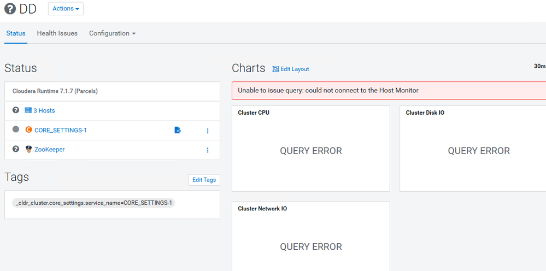
Task: Open the three-dot menu for CORE_SETTINGS-1
Action: coord(208,131)
